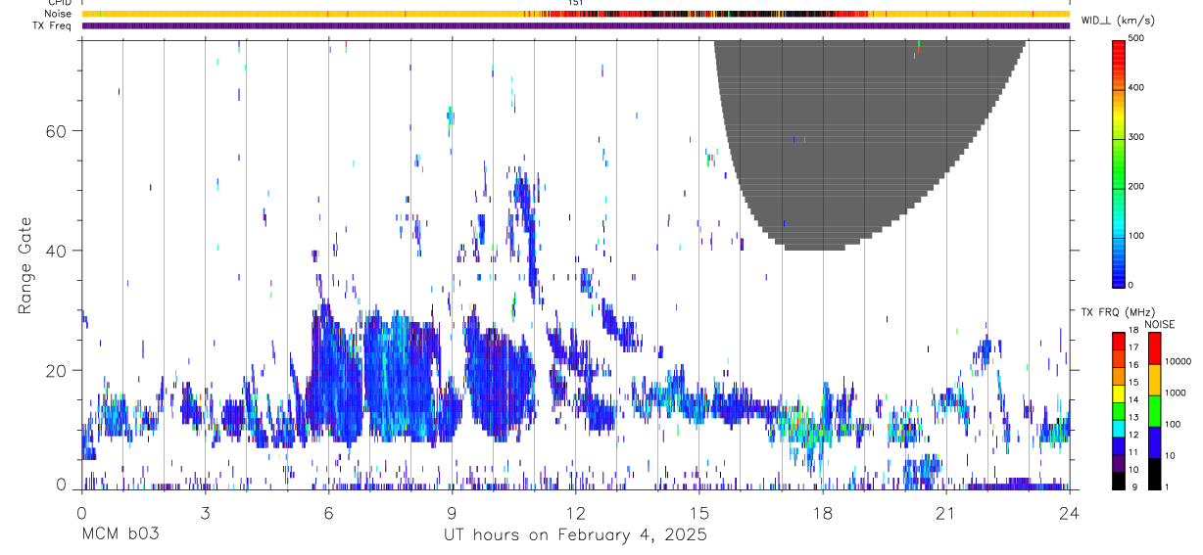
Task: Click the 20 tick on Range Gate axis
Action: coord(56,370)
